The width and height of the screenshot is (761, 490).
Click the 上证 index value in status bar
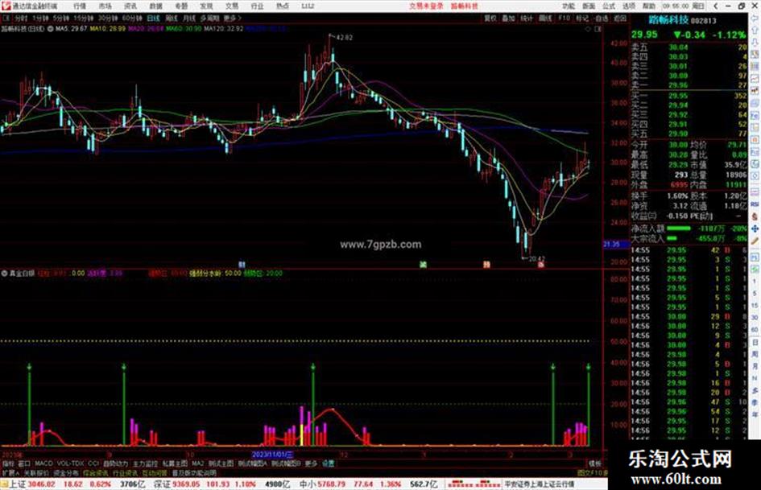click(42, 484)
